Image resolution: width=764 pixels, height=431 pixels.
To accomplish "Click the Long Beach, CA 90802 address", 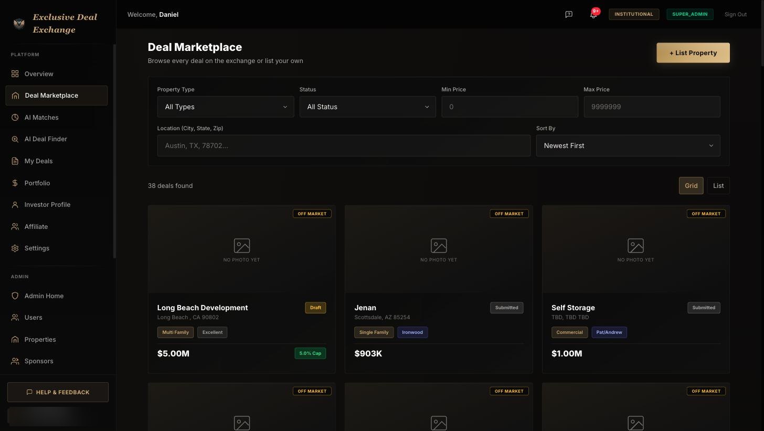I will [188, 318].
